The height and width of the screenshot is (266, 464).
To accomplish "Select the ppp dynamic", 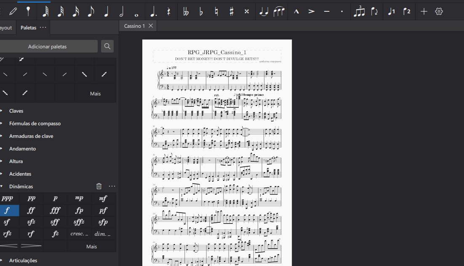I will tap(7, 198).
